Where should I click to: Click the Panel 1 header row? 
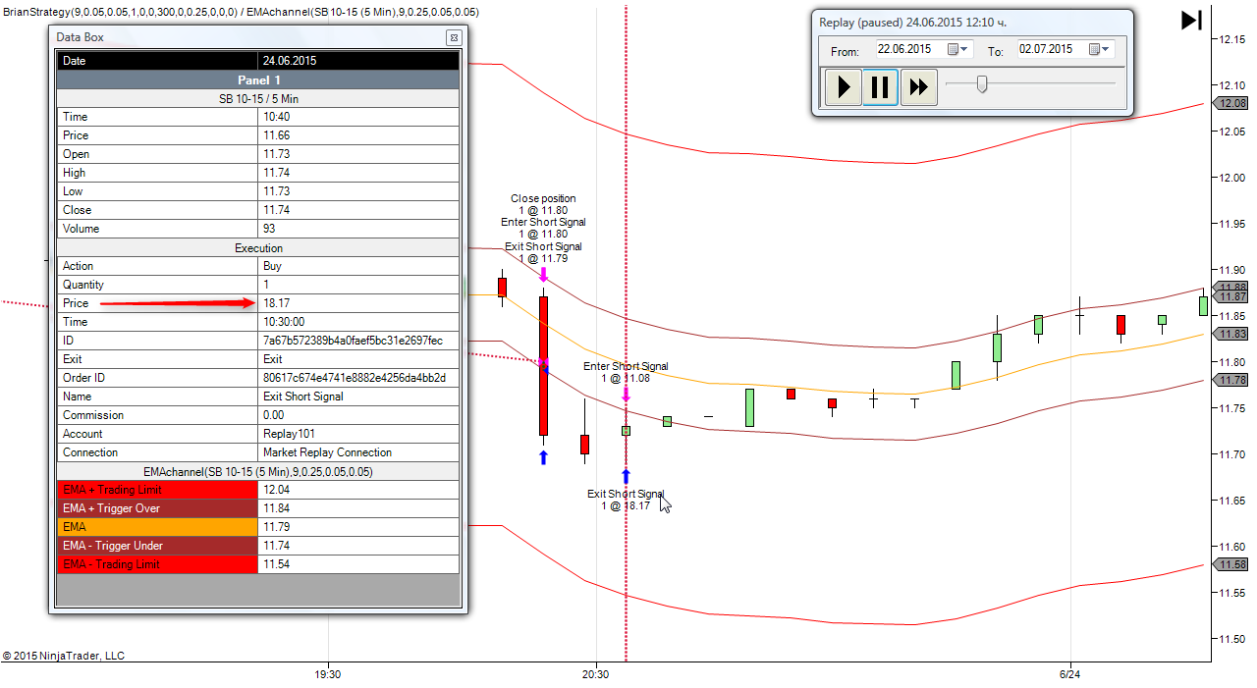coord(258,79)
